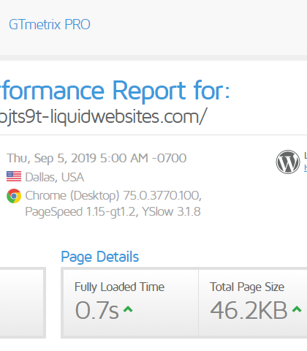Click the USA flag icon
This screenshot has height=351, width=307.
pyautogui.click(x=14, y=176)
